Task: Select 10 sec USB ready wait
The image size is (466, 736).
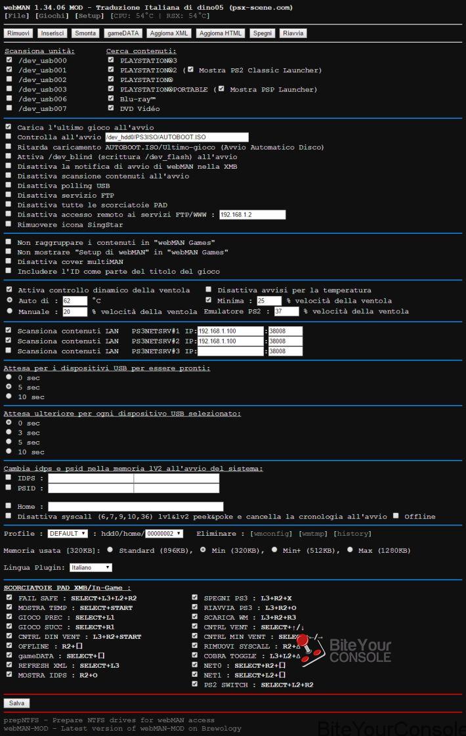Action: coord(9,396)
